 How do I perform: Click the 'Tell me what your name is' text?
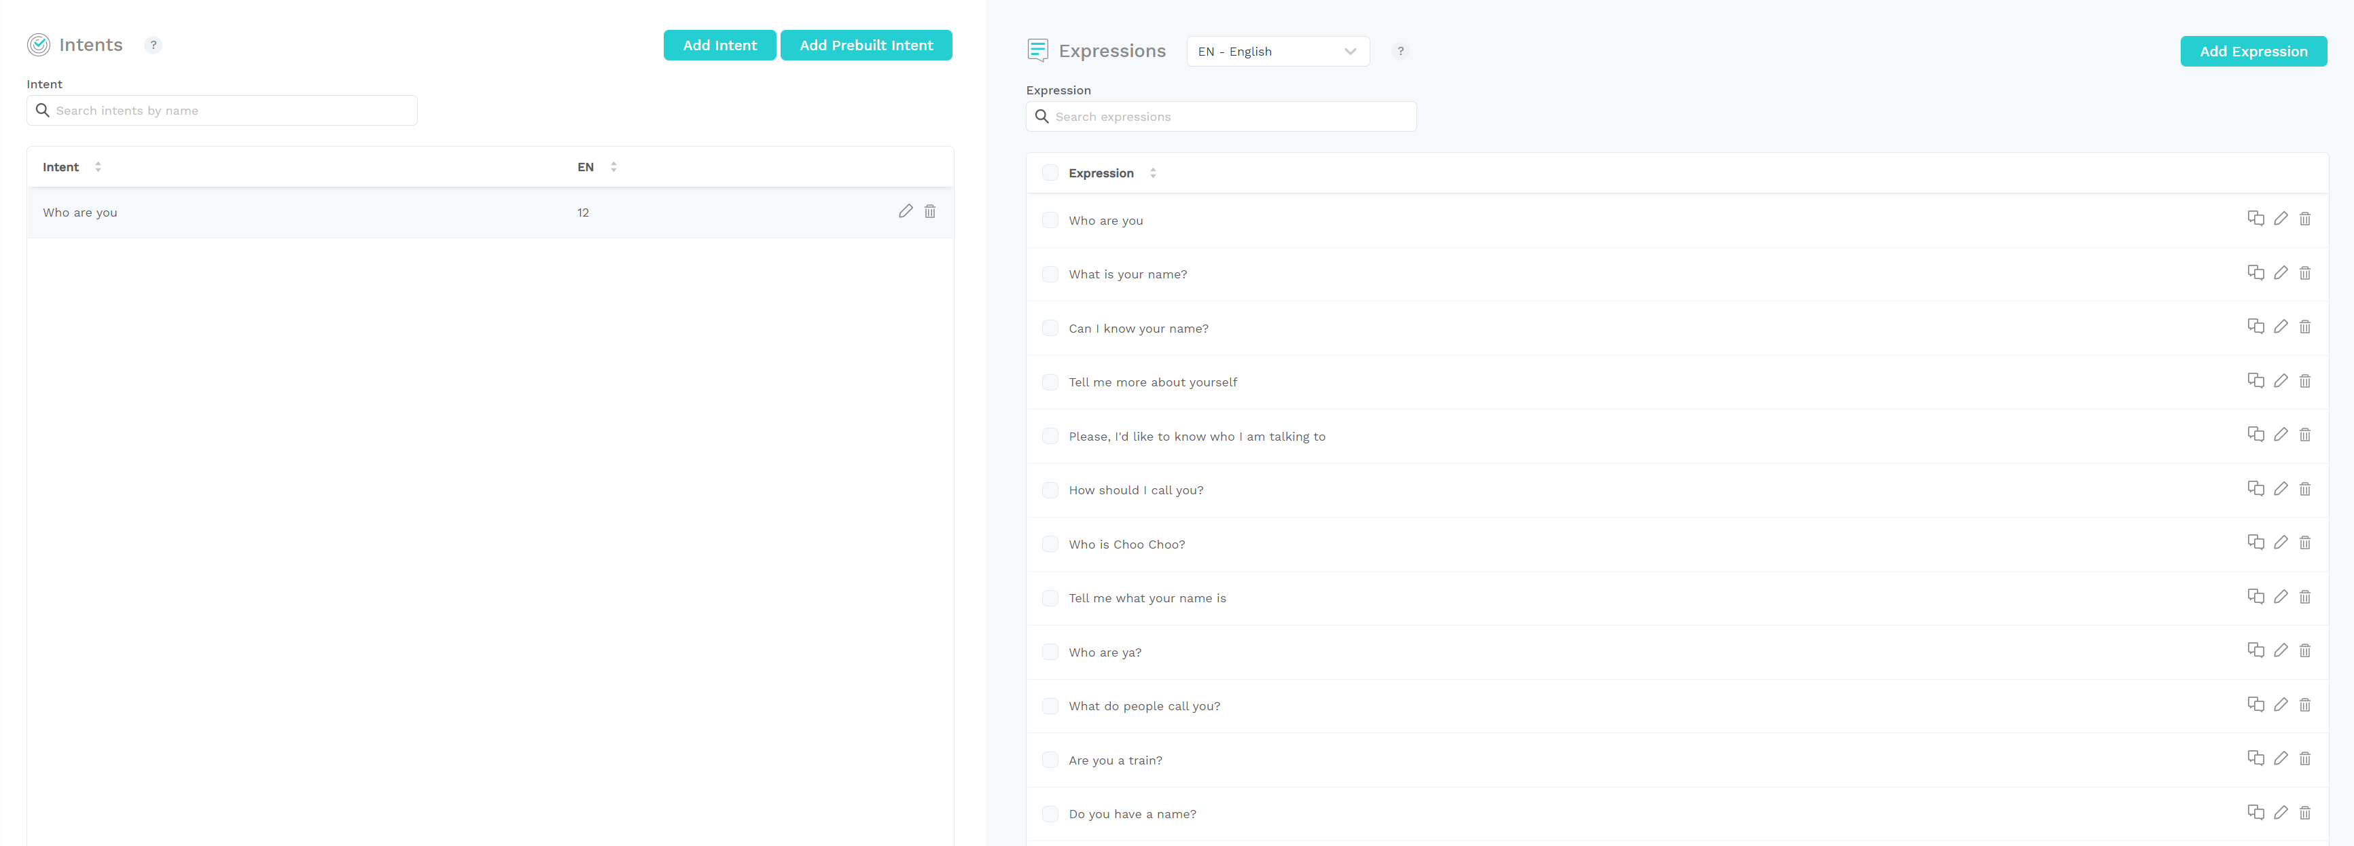1147,597
